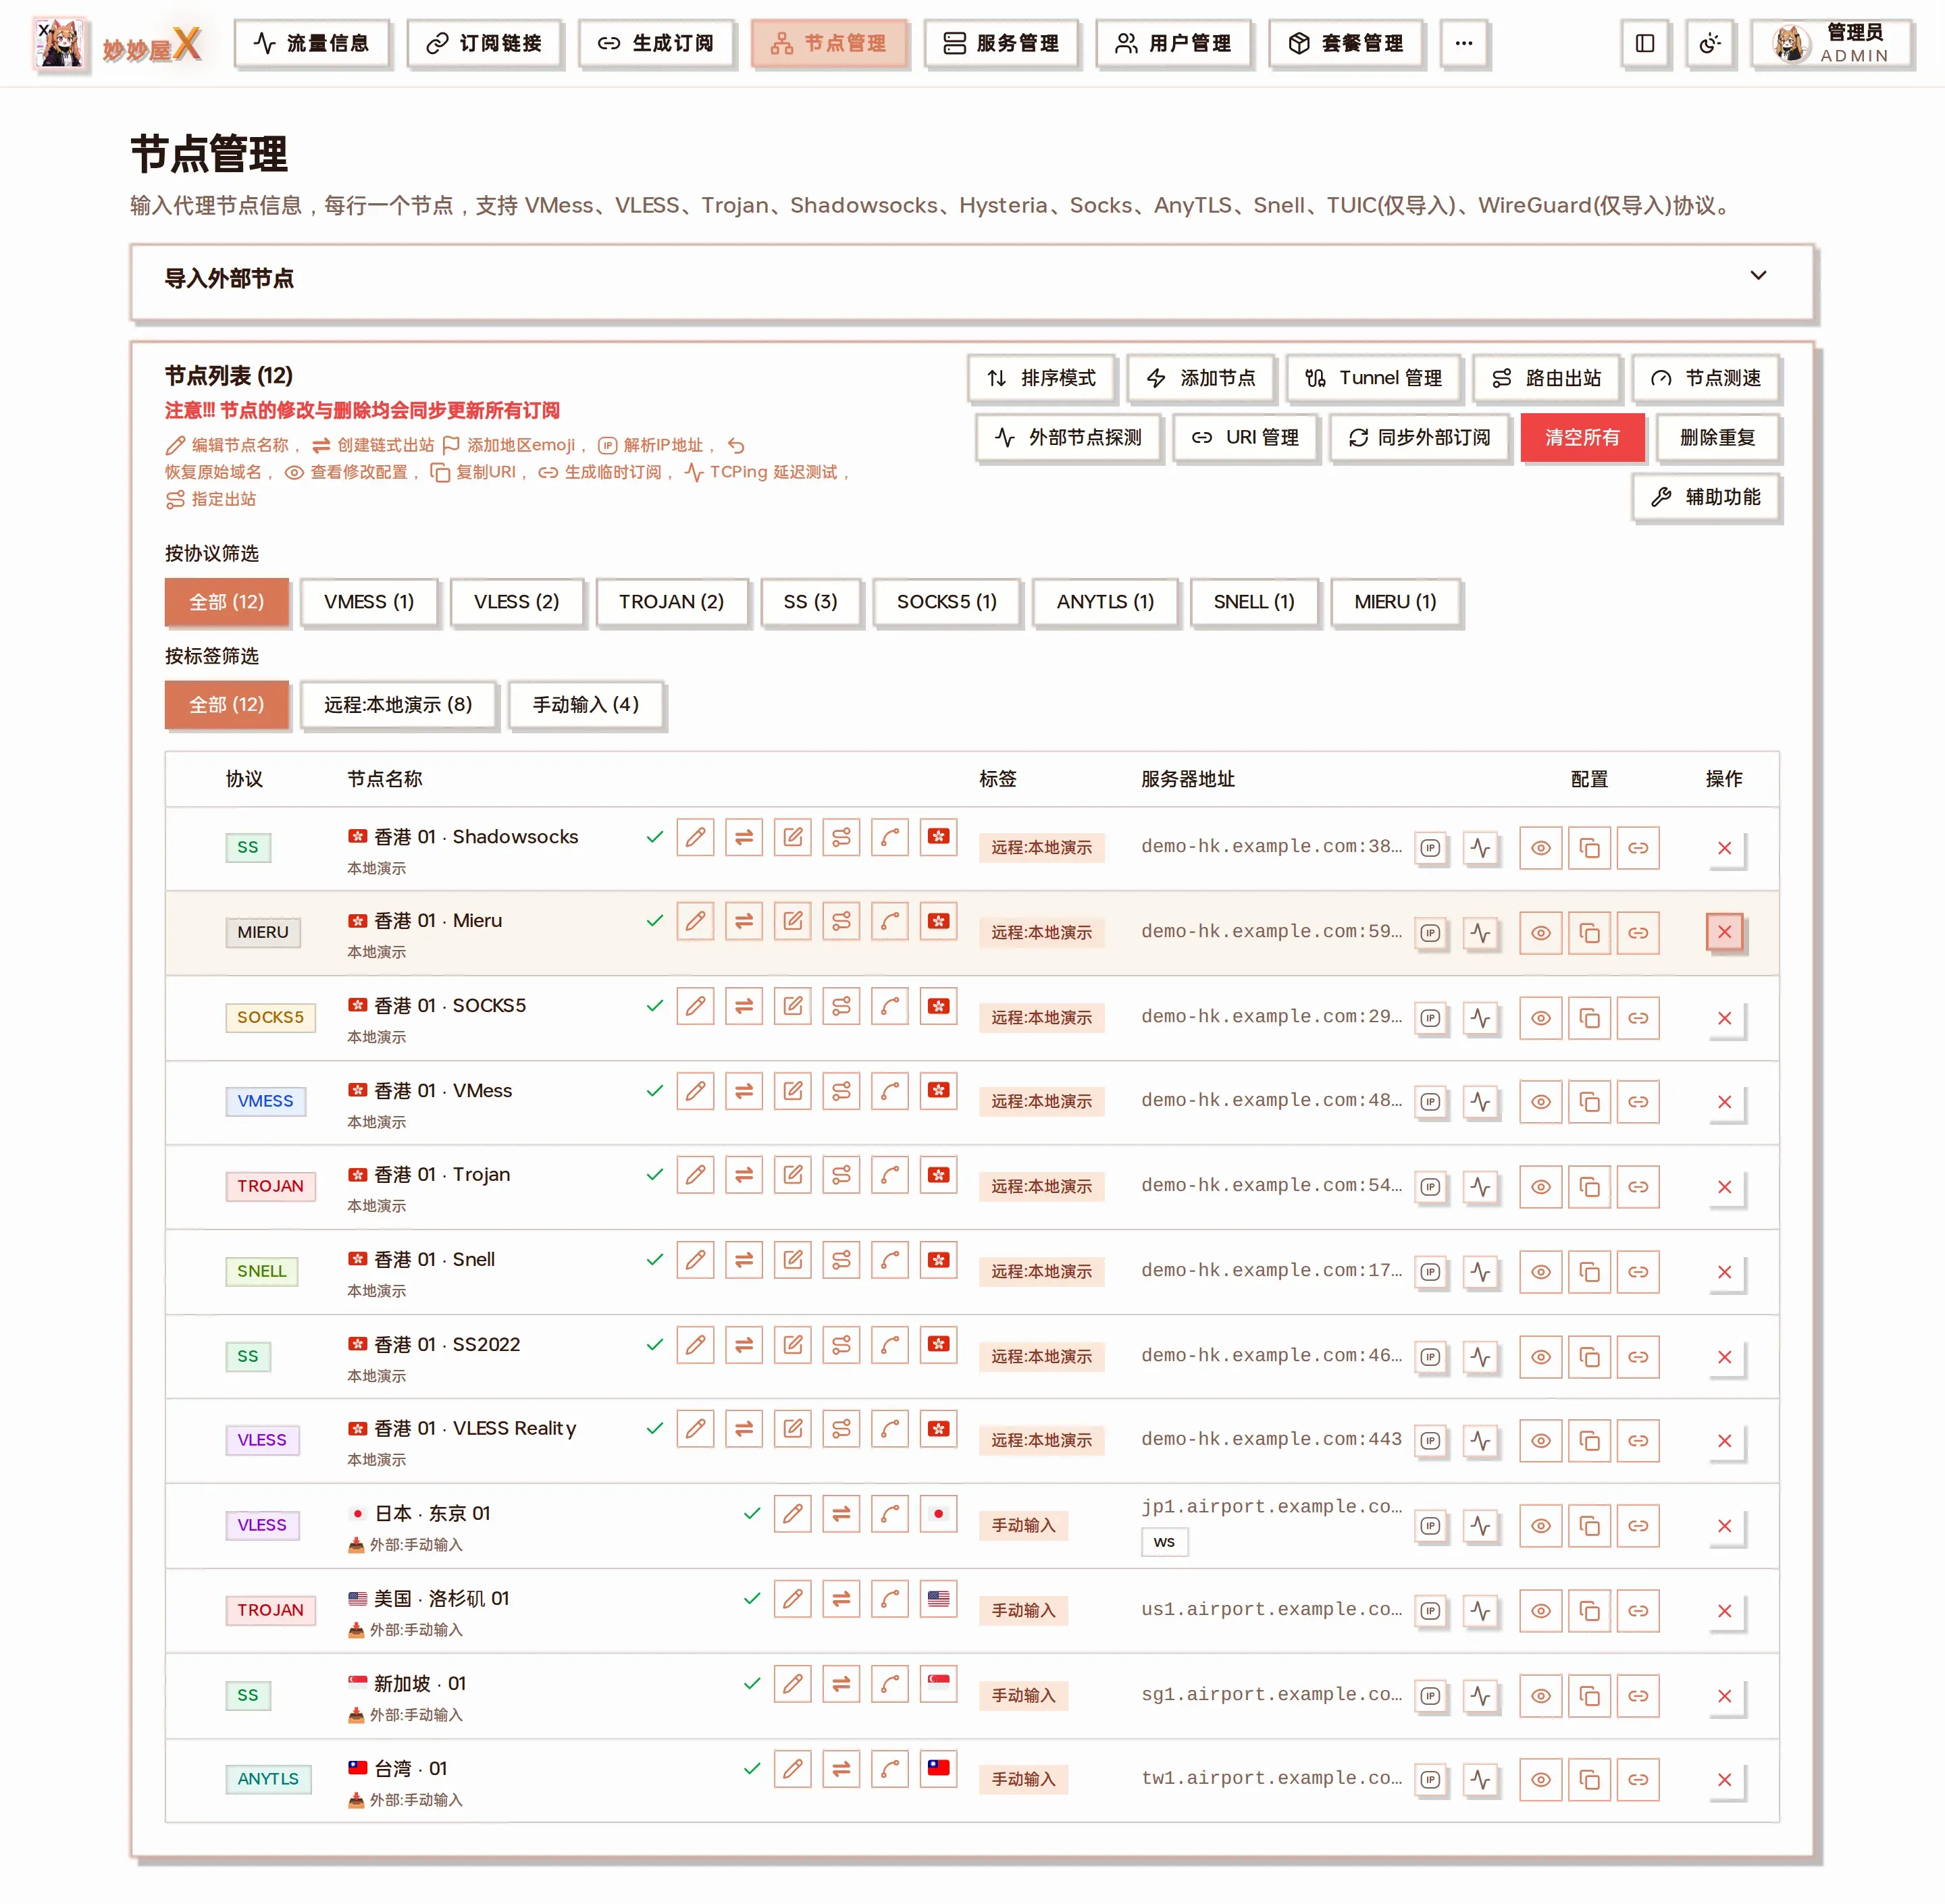Filter nodes by SS (3) protocol
The height and width of the screenshot is (1904, 1945).
[810, 602]
